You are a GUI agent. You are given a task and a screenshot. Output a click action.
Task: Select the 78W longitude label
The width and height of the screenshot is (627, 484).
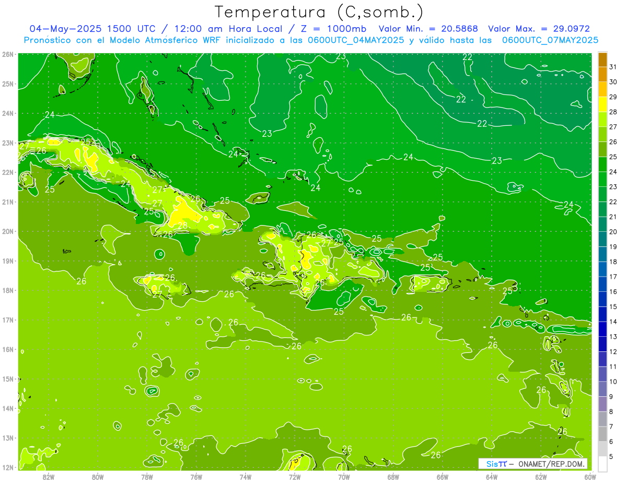pyautogui.click(x=147, y=477)
